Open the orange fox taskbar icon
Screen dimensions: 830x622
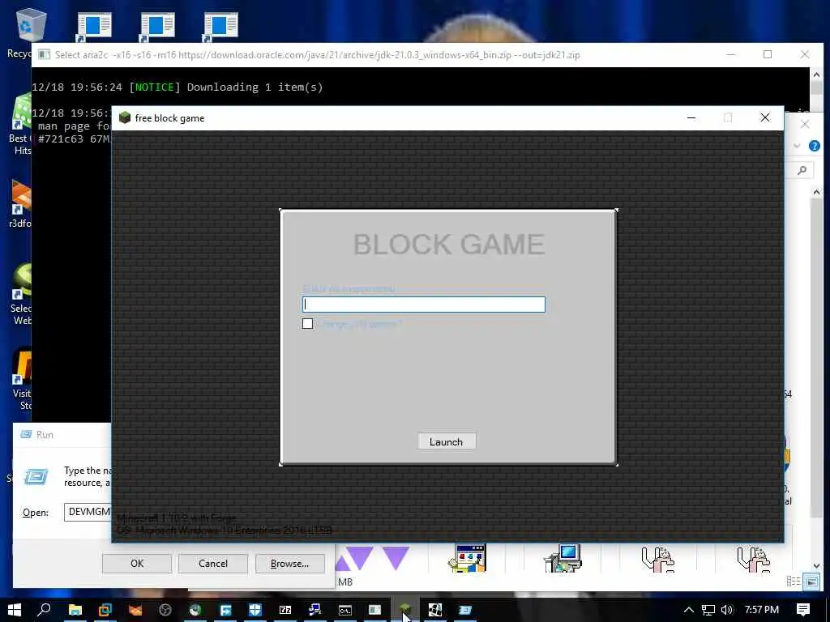(x=135, y=610)
